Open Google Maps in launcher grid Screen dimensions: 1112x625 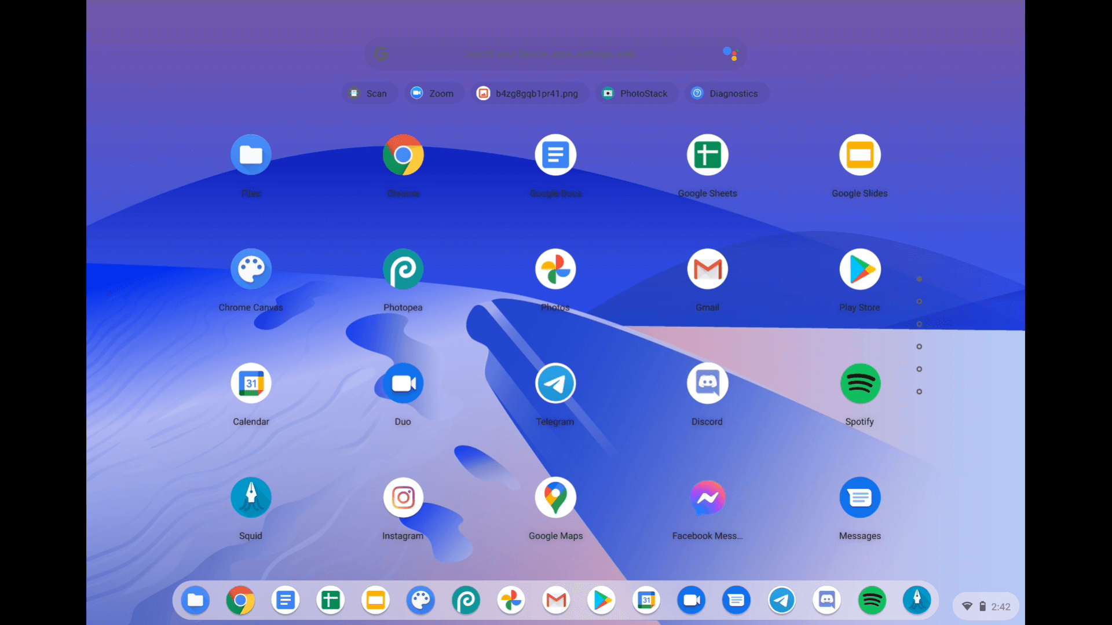(555, 497)
